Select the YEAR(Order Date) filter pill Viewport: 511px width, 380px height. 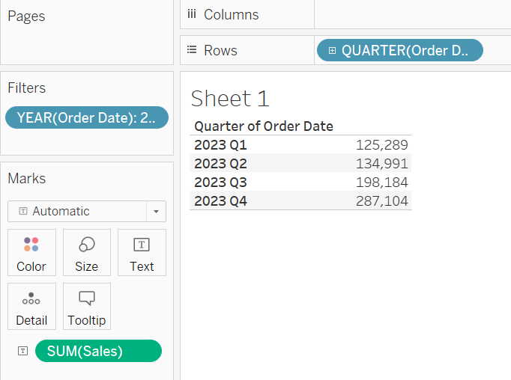coord(87,117)
